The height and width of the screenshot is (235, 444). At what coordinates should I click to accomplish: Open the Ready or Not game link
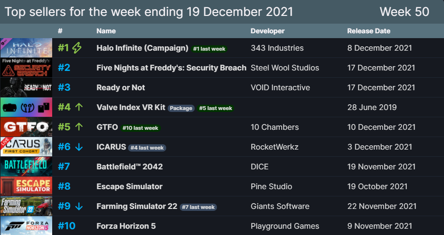pos(121,88)
